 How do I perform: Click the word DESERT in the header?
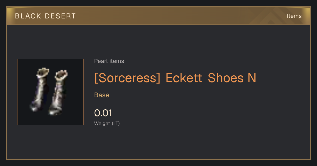(x=60, y=16)
